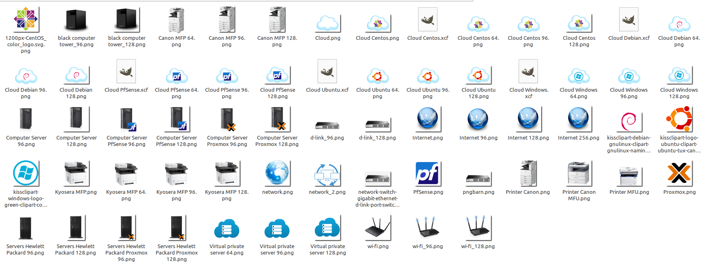Select the PfSense.png logo icon
Viewport: 706px width, 269px height.
tap(428, 173)
